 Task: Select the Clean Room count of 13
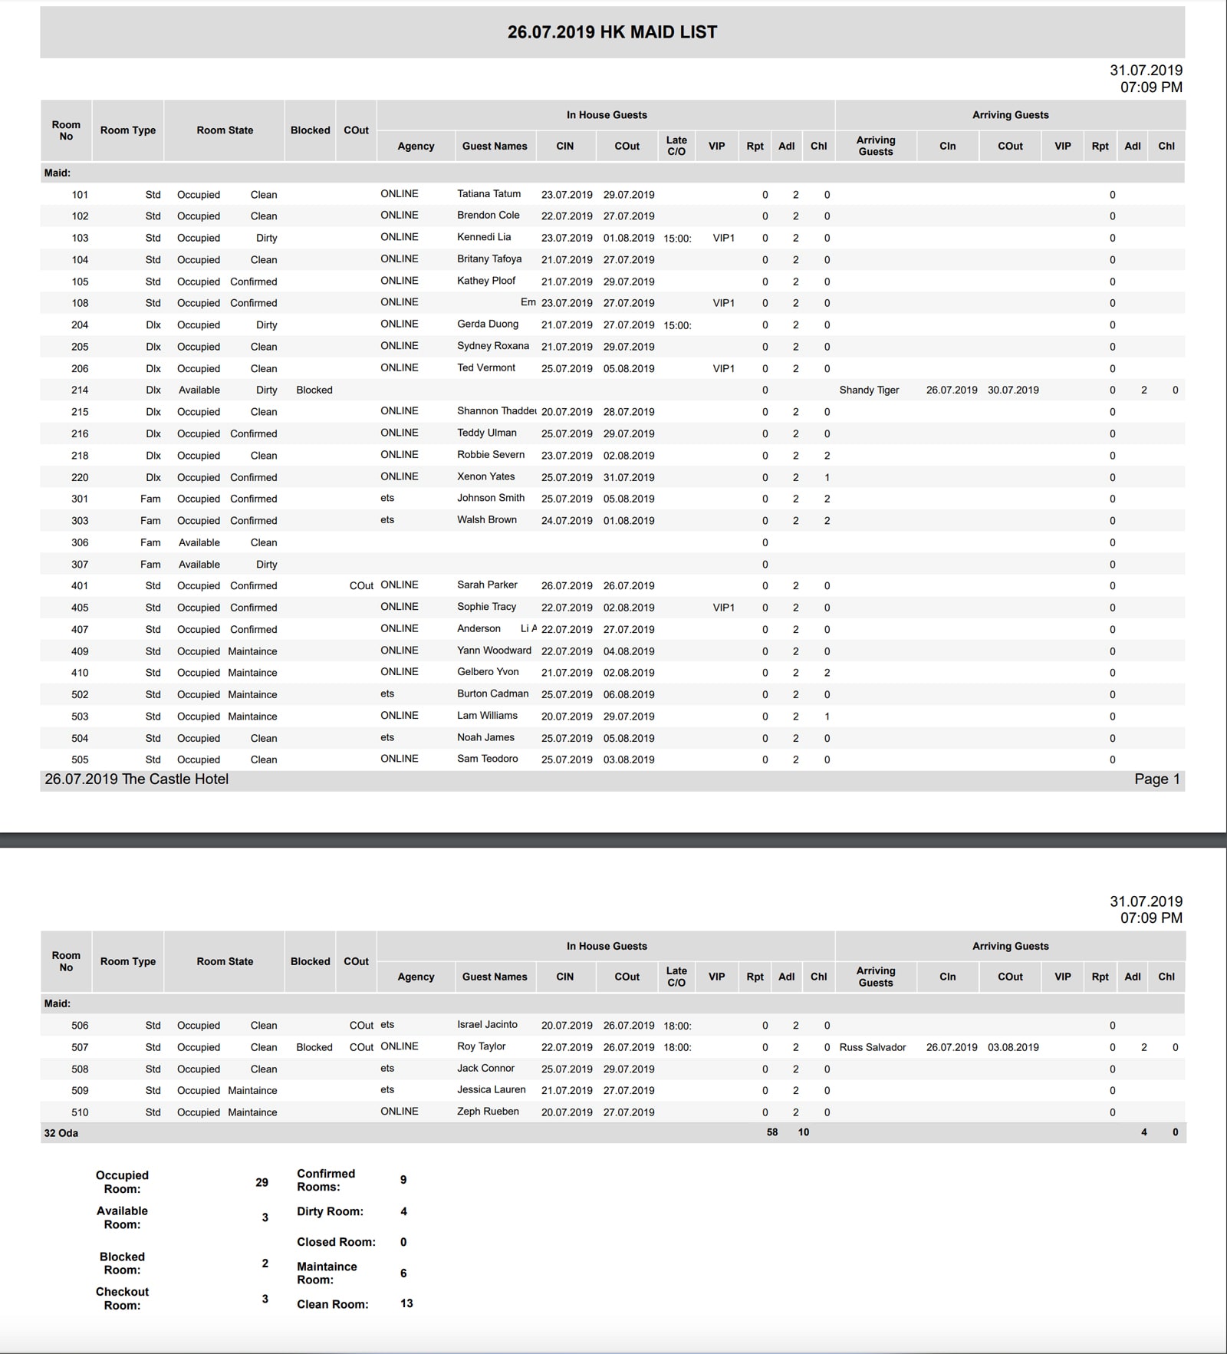(406, 1303)
